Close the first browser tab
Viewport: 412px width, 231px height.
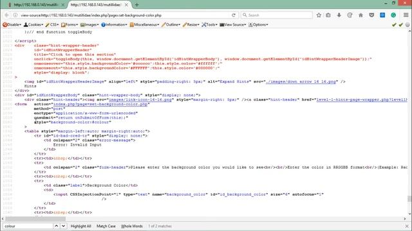click(x=63, y=4)
